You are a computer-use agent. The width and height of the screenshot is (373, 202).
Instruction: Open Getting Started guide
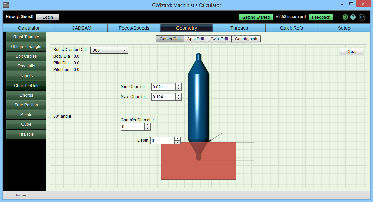click(x=256, y=17)
